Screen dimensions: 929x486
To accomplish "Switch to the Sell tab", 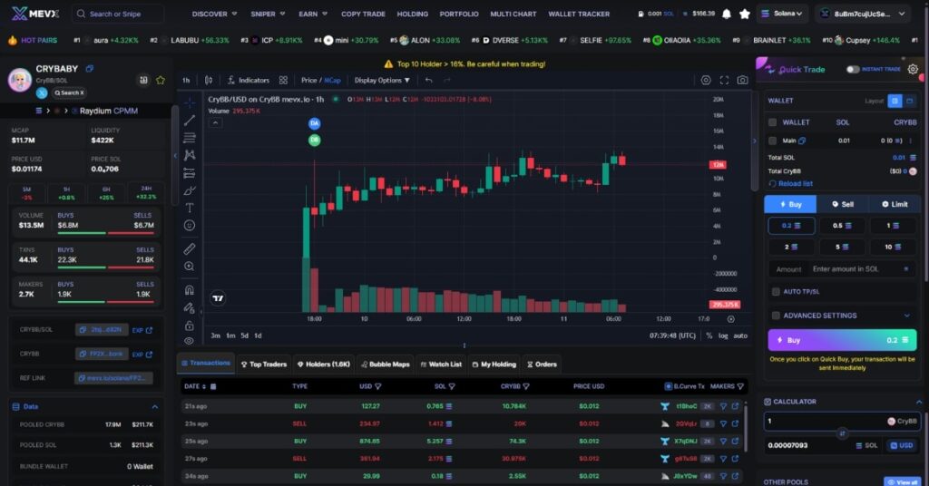I will (x=843, y=204).
